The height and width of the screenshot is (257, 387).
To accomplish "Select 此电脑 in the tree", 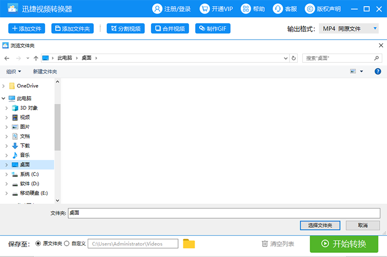I will (24, 98).
